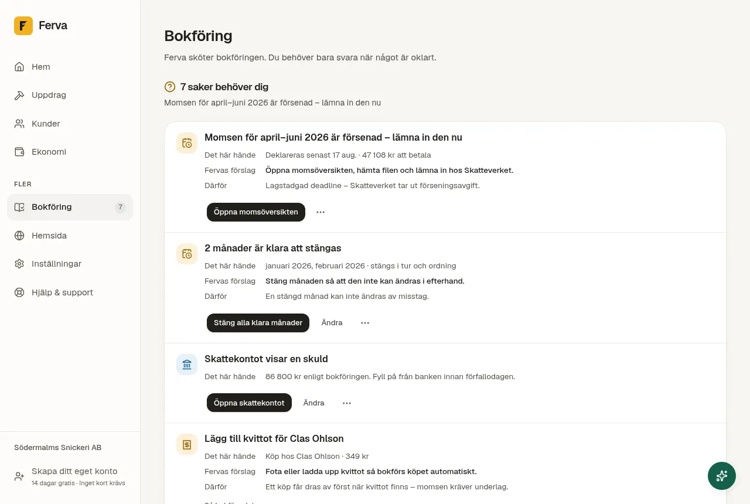Open the sparkle assistant button
The height and width of the screenshot is (504, 750).
[722, 476]
